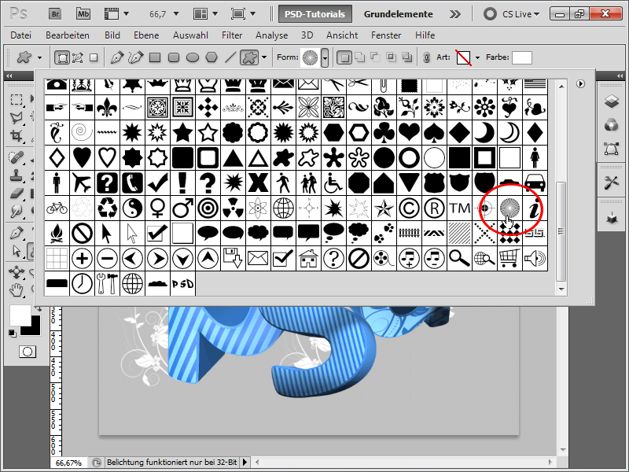The height and width of the screenshot is (472, 629).
Task: Pick the house shape
Action: coord(308,259)
